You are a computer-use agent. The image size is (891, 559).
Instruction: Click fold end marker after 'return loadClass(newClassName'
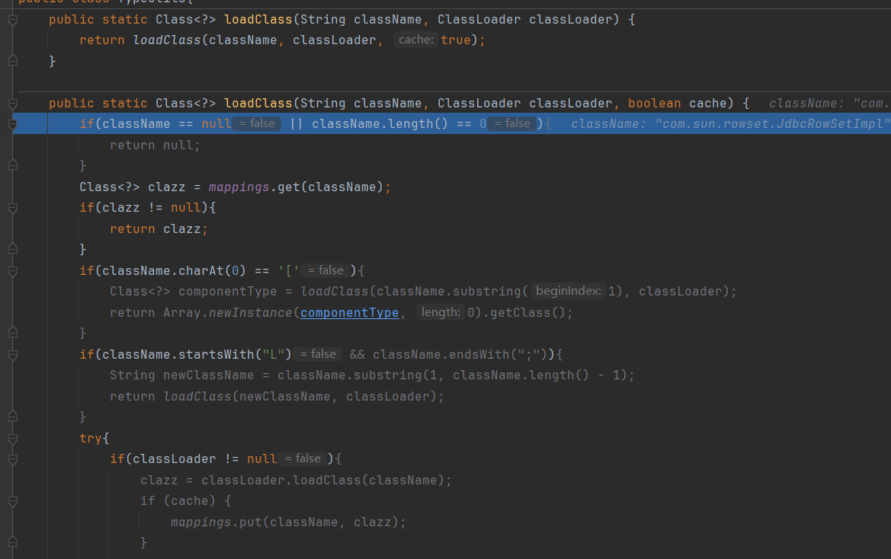(x=12, y=417)
